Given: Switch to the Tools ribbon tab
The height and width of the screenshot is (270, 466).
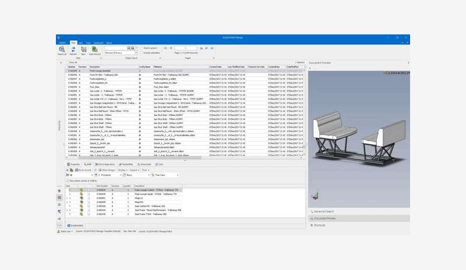Looking at the screenshot, I should point(88,43).
